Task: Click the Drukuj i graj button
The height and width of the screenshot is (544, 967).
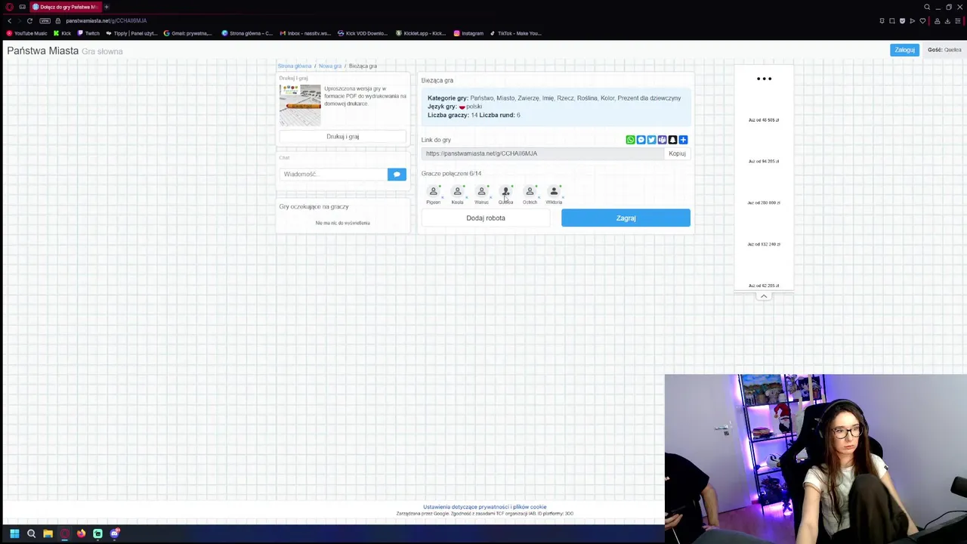Action: pos(343,137)
